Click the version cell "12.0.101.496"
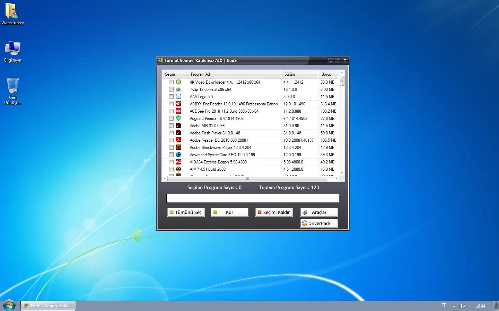The height and width of the screenshot is (311, 499). point(295,104)
